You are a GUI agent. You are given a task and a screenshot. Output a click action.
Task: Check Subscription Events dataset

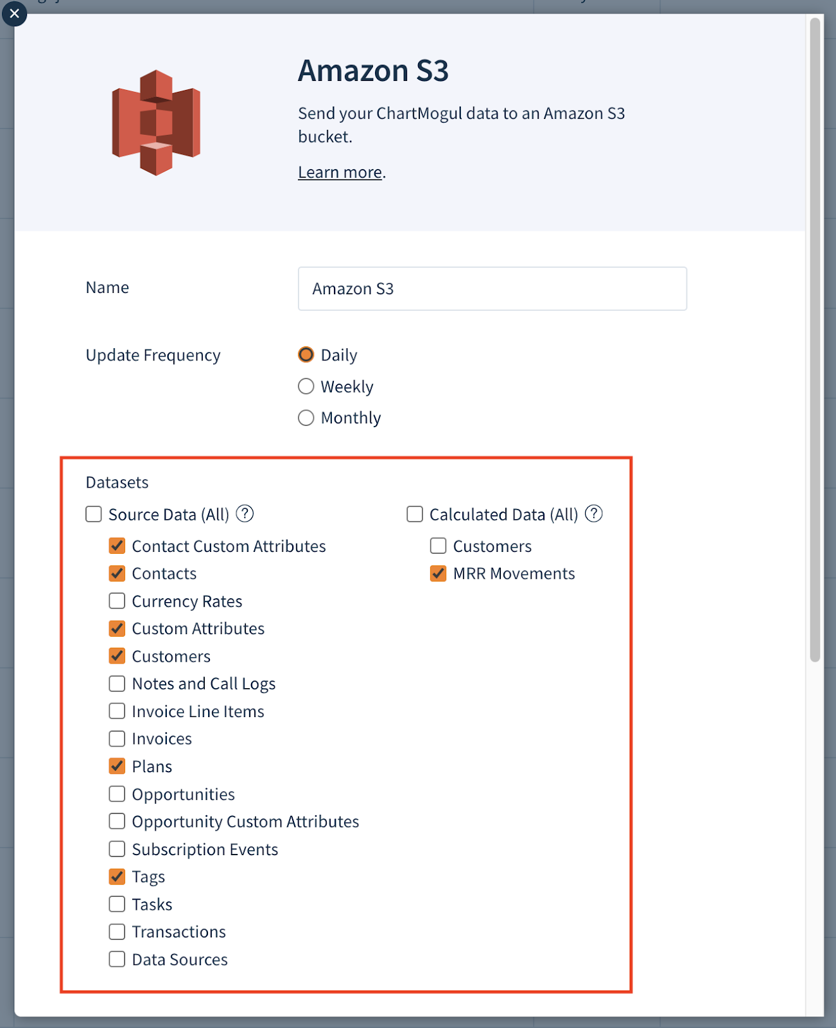click(117, 849)
